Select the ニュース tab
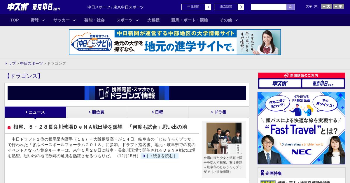The image size is (350, 183). [35, 112]
